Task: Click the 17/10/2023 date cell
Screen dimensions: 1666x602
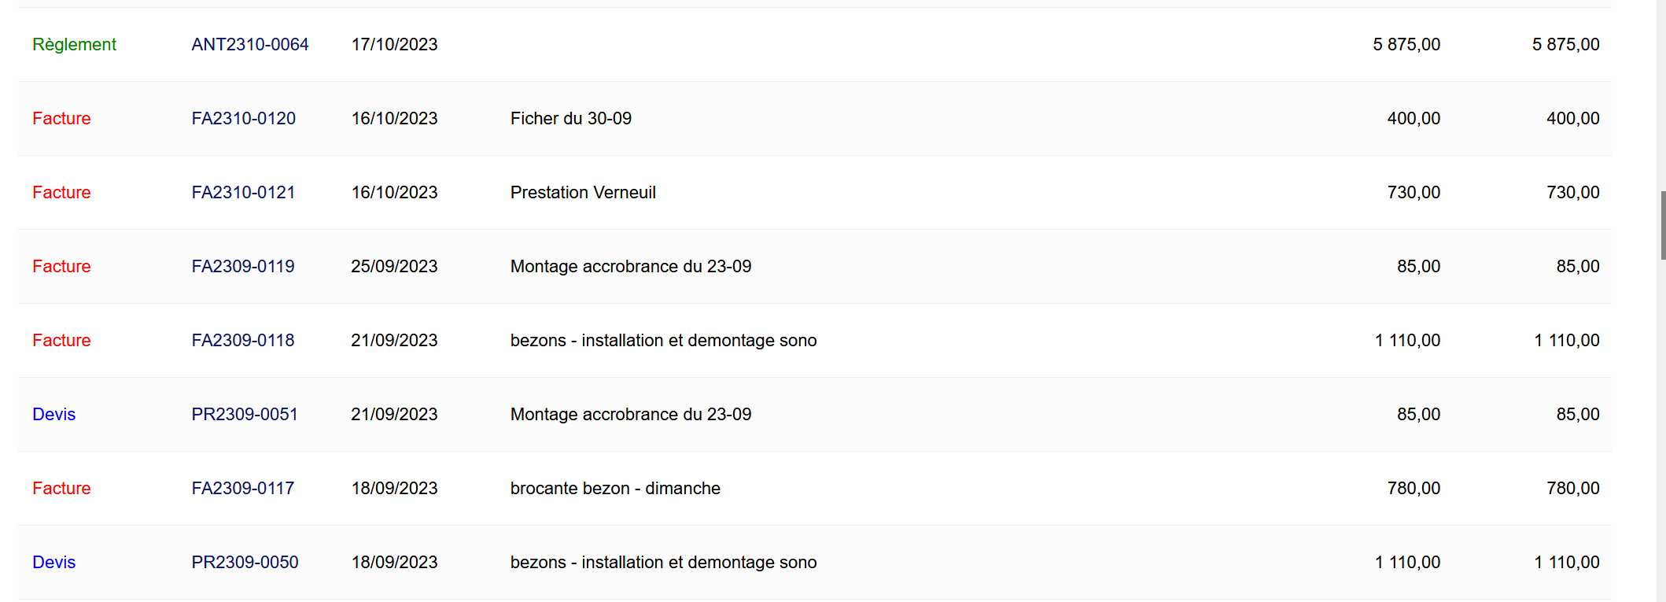Action: click(x=394, y=45)
